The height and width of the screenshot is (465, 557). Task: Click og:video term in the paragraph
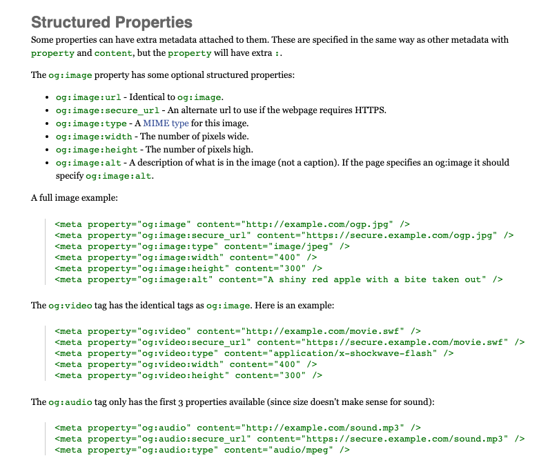coord(70,306)
